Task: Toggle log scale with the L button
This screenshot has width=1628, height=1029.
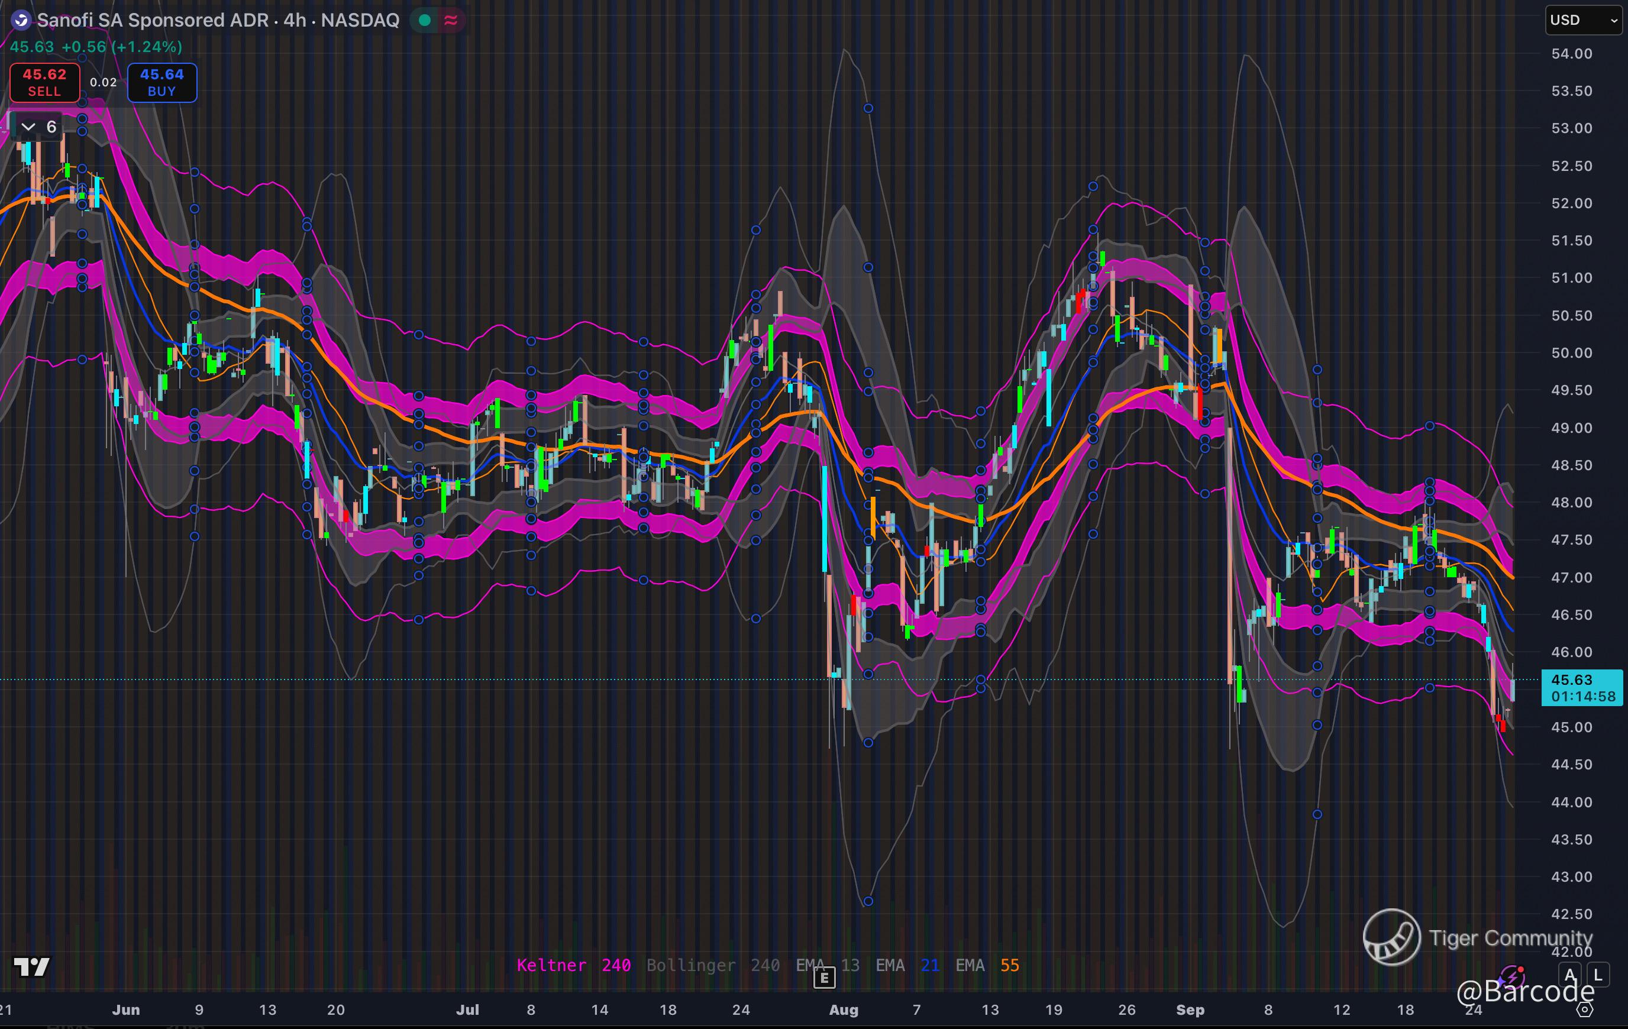Action: pyautogui.click(x=1598, y=975)
